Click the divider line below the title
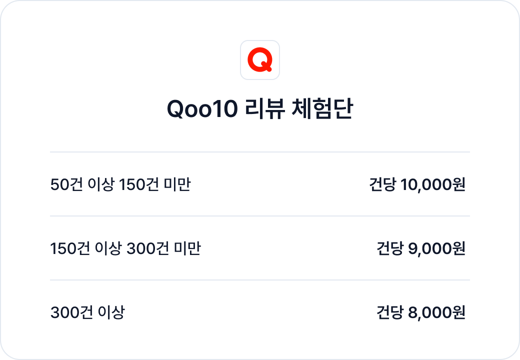This screenshot has width=520, height=360. (x=260, y=152)
